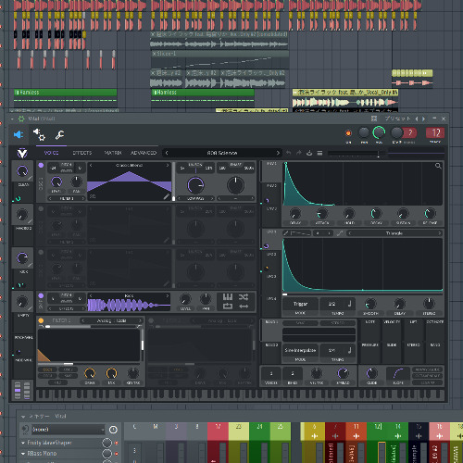Click LFO 1 paint pencil tool
This screenshot has height=463, width=463.
pyautogui.click(x=286, y=233)
